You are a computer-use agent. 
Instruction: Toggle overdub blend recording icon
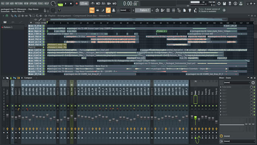tap(109, 3)
